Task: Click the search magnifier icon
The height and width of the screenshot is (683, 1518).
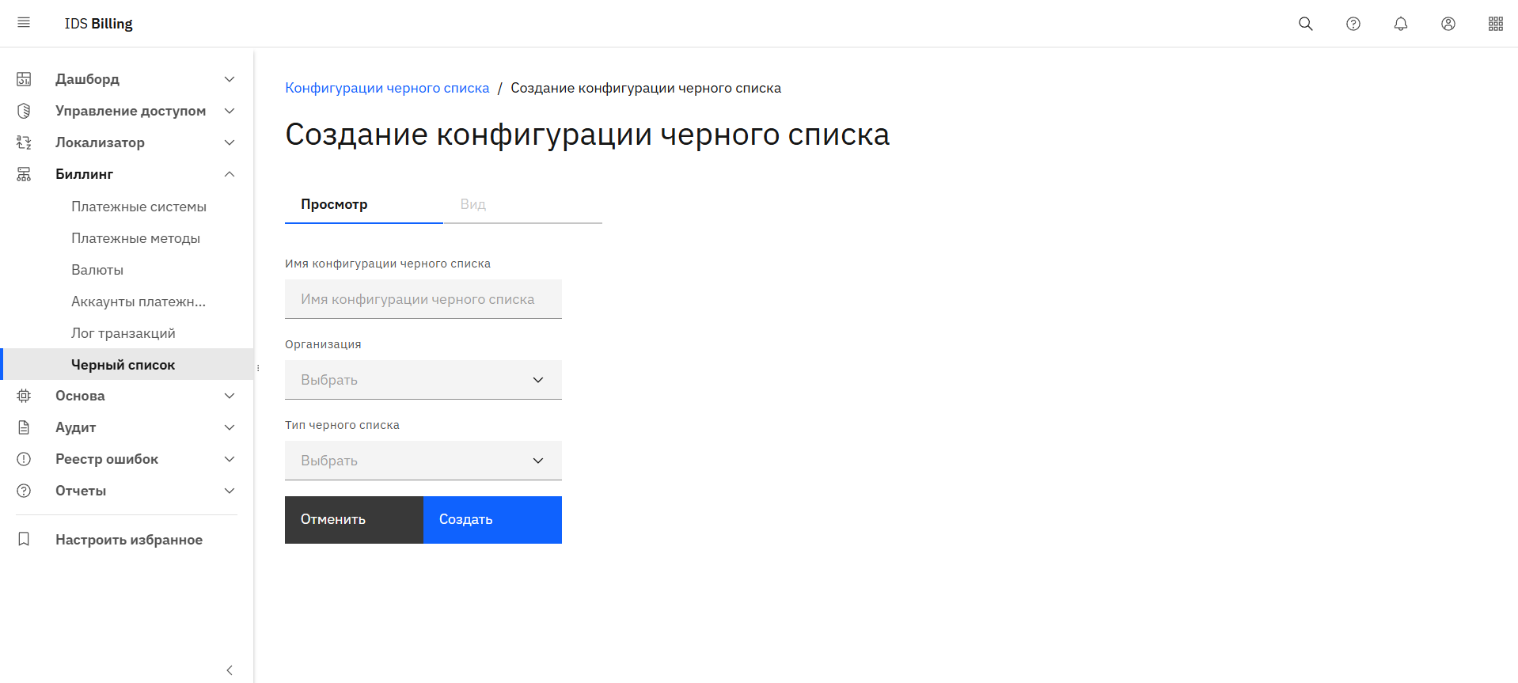Action: click(x=1305, y=24)
